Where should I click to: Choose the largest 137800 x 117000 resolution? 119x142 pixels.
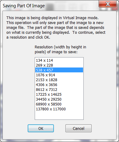[x=59, y=109]
